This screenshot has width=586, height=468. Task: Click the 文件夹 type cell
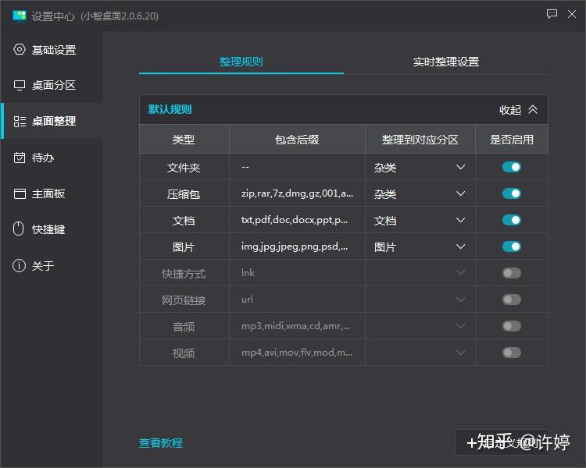184,167
